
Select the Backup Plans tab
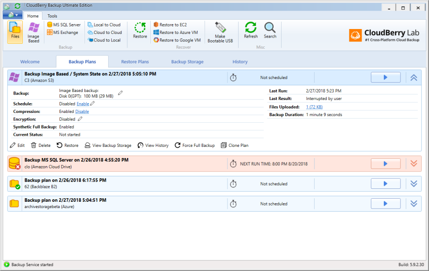coord(82,62)
